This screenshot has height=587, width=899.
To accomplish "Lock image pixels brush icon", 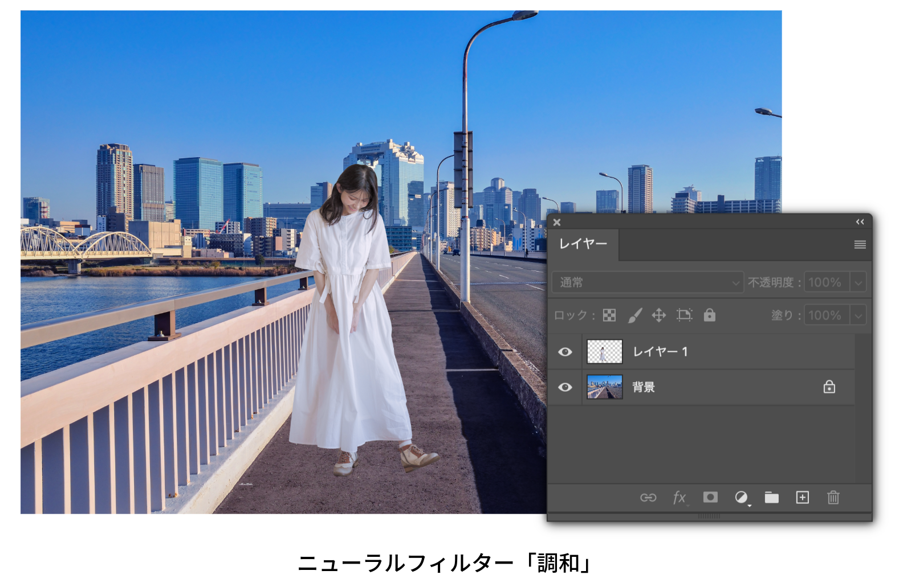I will click(x=634, y=315).
